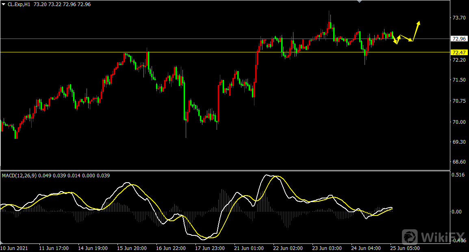
Task: Click the MACD values 0.049 0.039 0.014
Action: [59, 176]
